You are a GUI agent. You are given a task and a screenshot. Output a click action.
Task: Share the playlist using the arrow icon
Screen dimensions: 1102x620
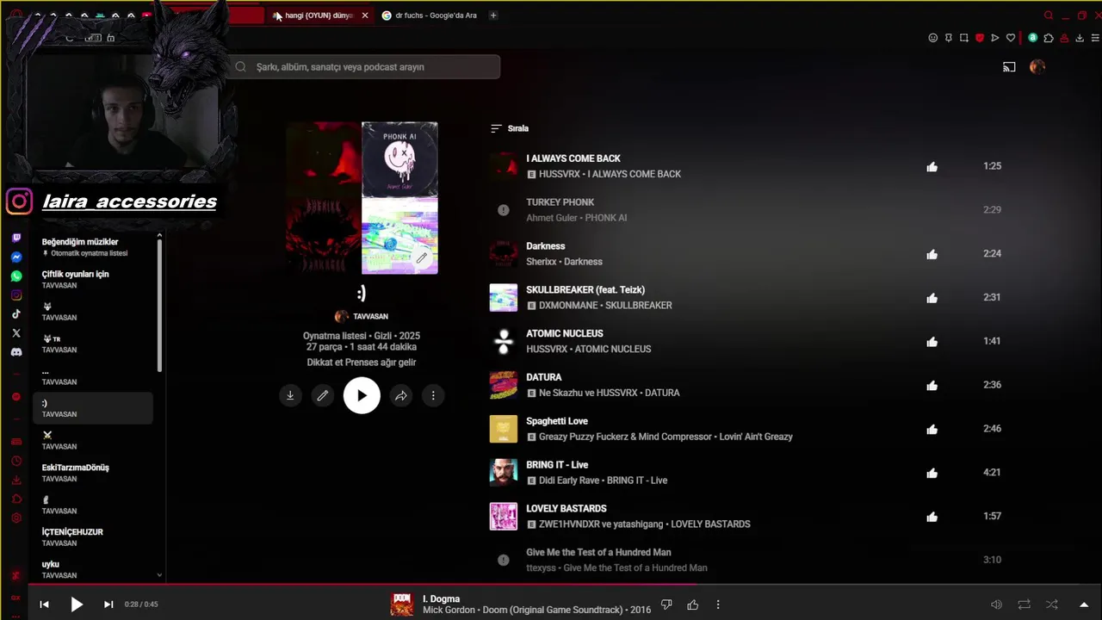tap(401, 395)
